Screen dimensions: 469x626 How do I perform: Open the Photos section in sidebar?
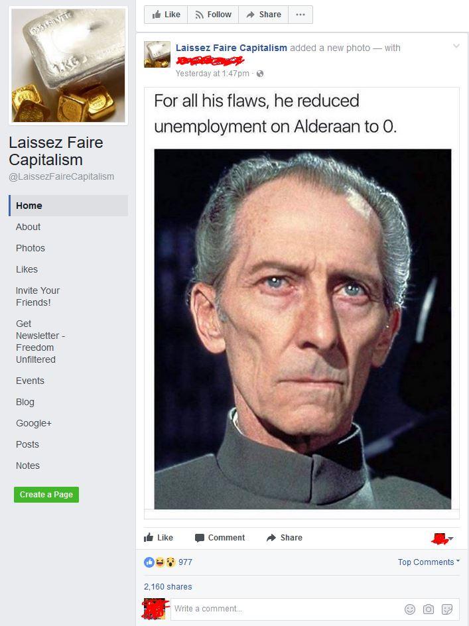click(31, 248)
